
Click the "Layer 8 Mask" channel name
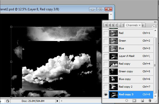pos(127,56)
